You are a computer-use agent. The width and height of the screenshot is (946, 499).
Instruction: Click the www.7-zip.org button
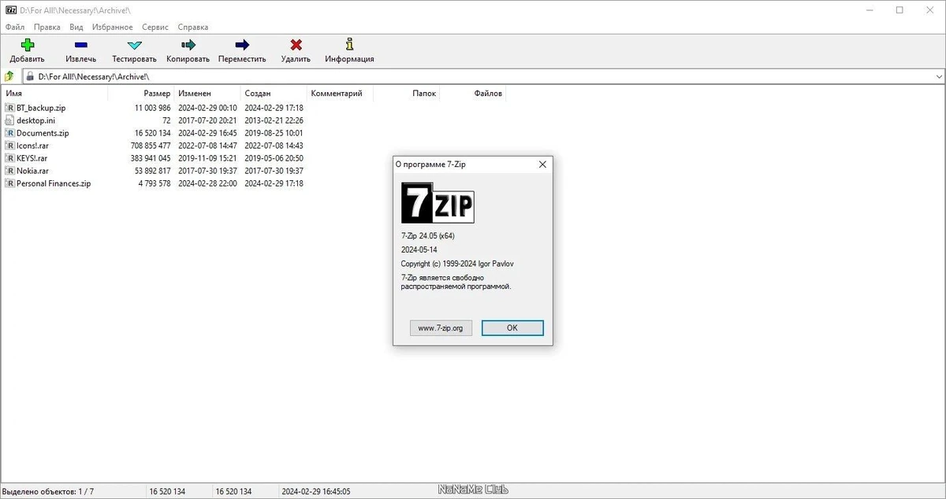[x=441, y=327]
